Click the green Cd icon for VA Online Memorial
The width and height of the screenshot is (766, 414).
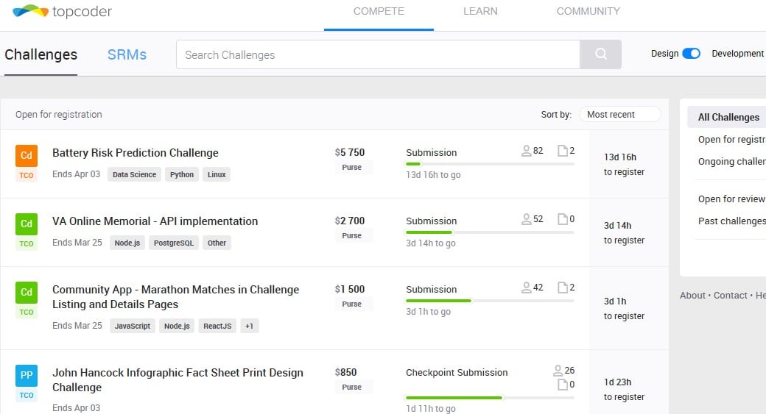tap(27, 224)
